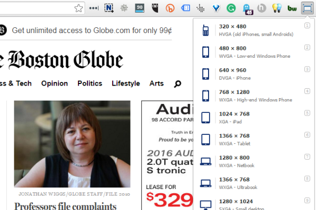This screenshot has height=210, width=316.
Task: Click the three-dots extension icon
Action: (94, 8)
